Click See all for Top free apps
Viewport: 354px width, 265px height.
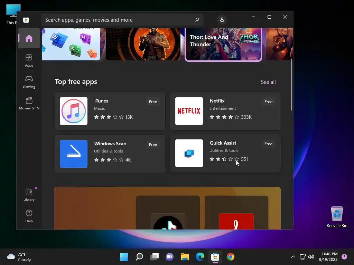(x=268, y=82)
